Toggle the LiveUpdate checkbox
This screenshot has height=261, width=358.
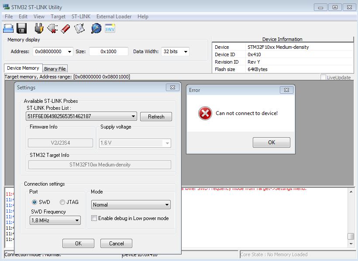coord(323,77)
